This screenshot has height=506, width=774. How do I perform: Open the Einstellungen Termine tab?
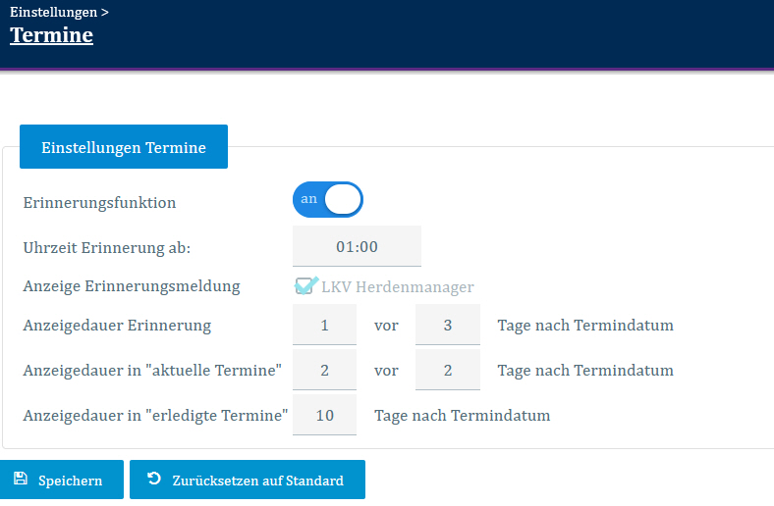124,147
